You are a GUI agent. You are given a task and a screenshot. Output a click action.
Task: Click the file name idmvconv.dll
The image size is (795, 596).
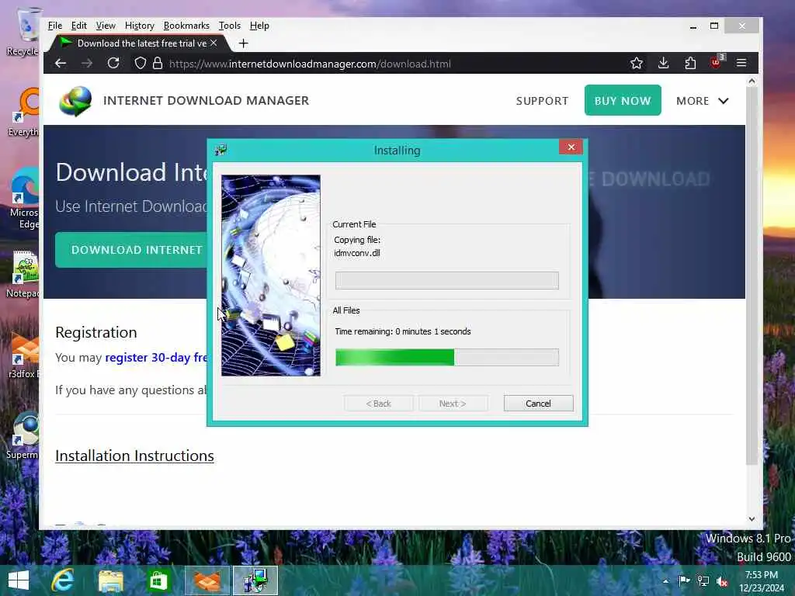357,253
